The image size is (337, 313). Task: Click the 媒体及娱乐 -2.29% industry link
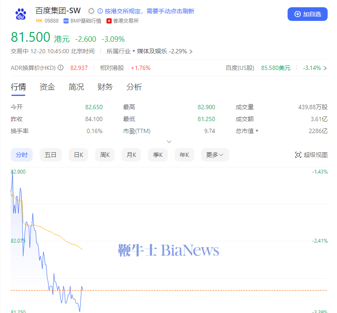click(x=162, y=51)
